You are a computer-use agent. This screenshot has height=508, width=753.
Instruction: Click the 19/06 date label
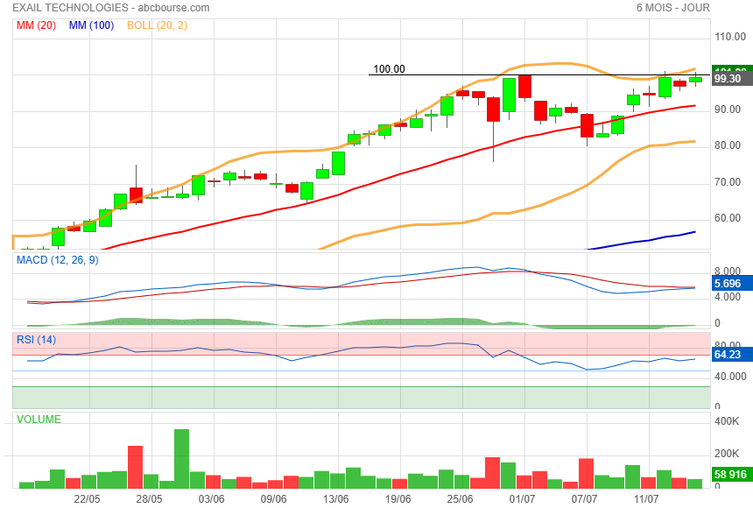(398, 499)
